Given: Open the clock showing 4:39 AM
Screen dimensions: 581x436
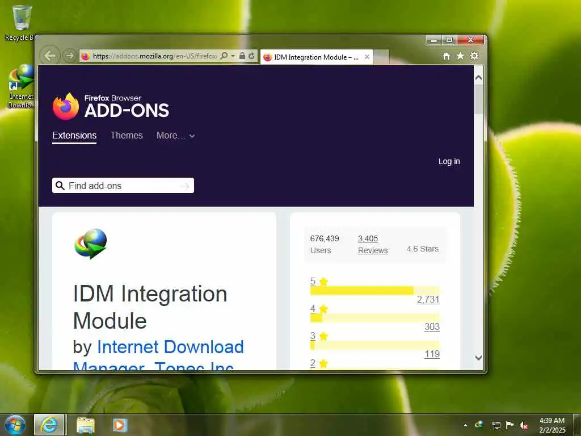Looking at the screenshot, I should coord(552,425).
